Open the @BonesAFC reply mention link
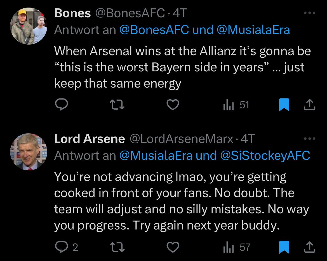The width and height of the screenshot is (327, 261). [x=154, y=30]
